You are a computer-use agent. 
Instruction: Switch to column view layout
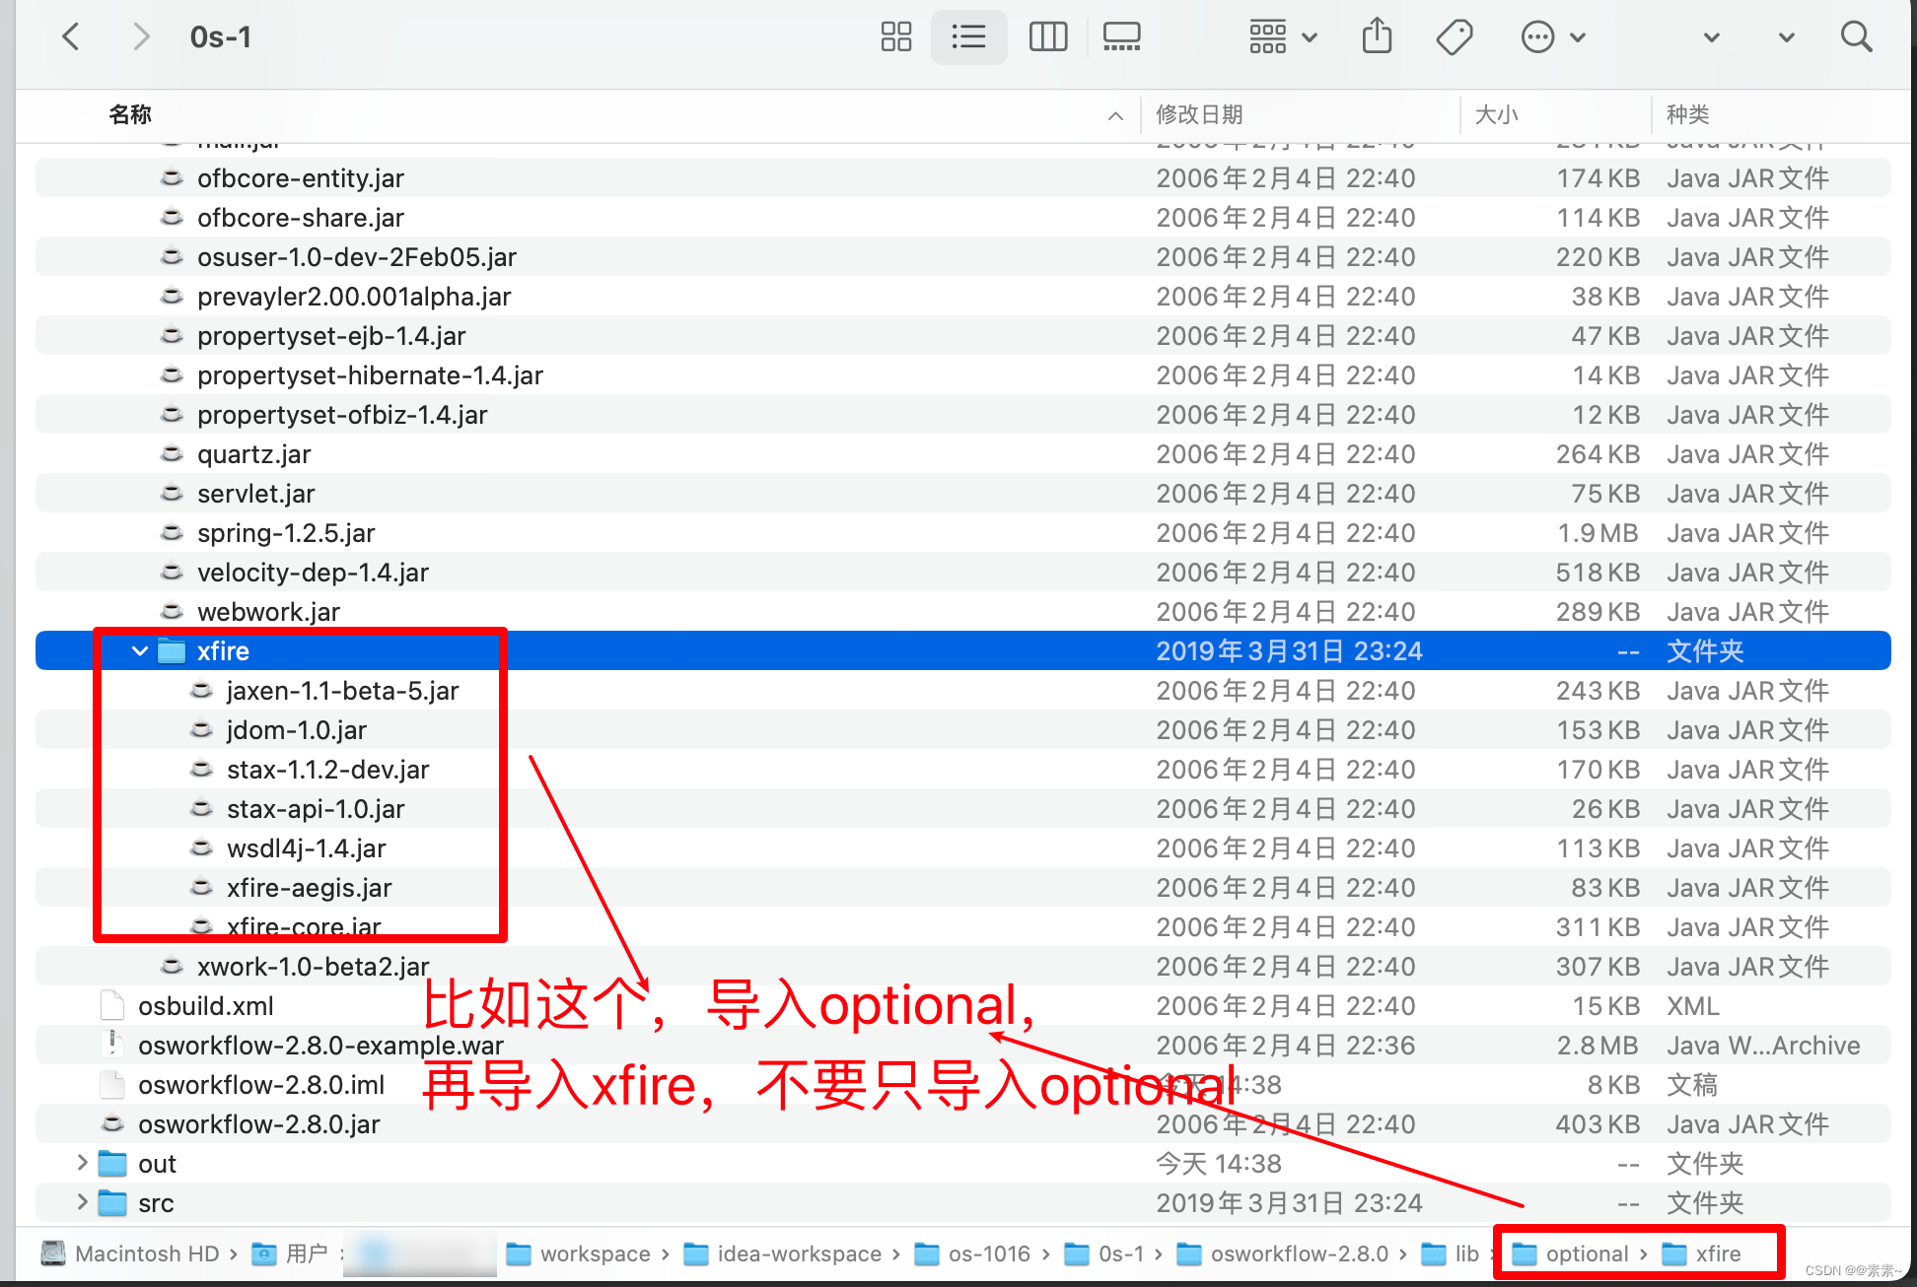1047,36
